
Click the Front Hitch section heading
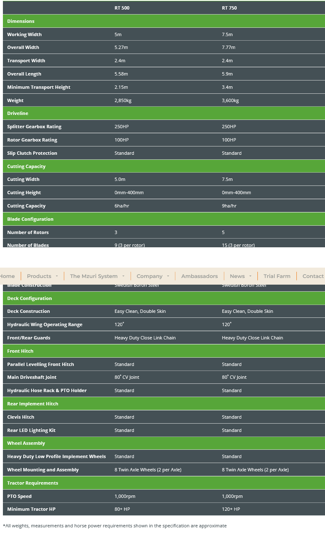[x=20, y=351]
